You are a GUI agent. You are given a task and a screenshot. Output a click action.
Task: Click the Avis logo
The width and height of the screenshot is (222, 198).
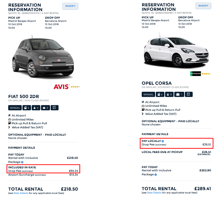[61, 87]
